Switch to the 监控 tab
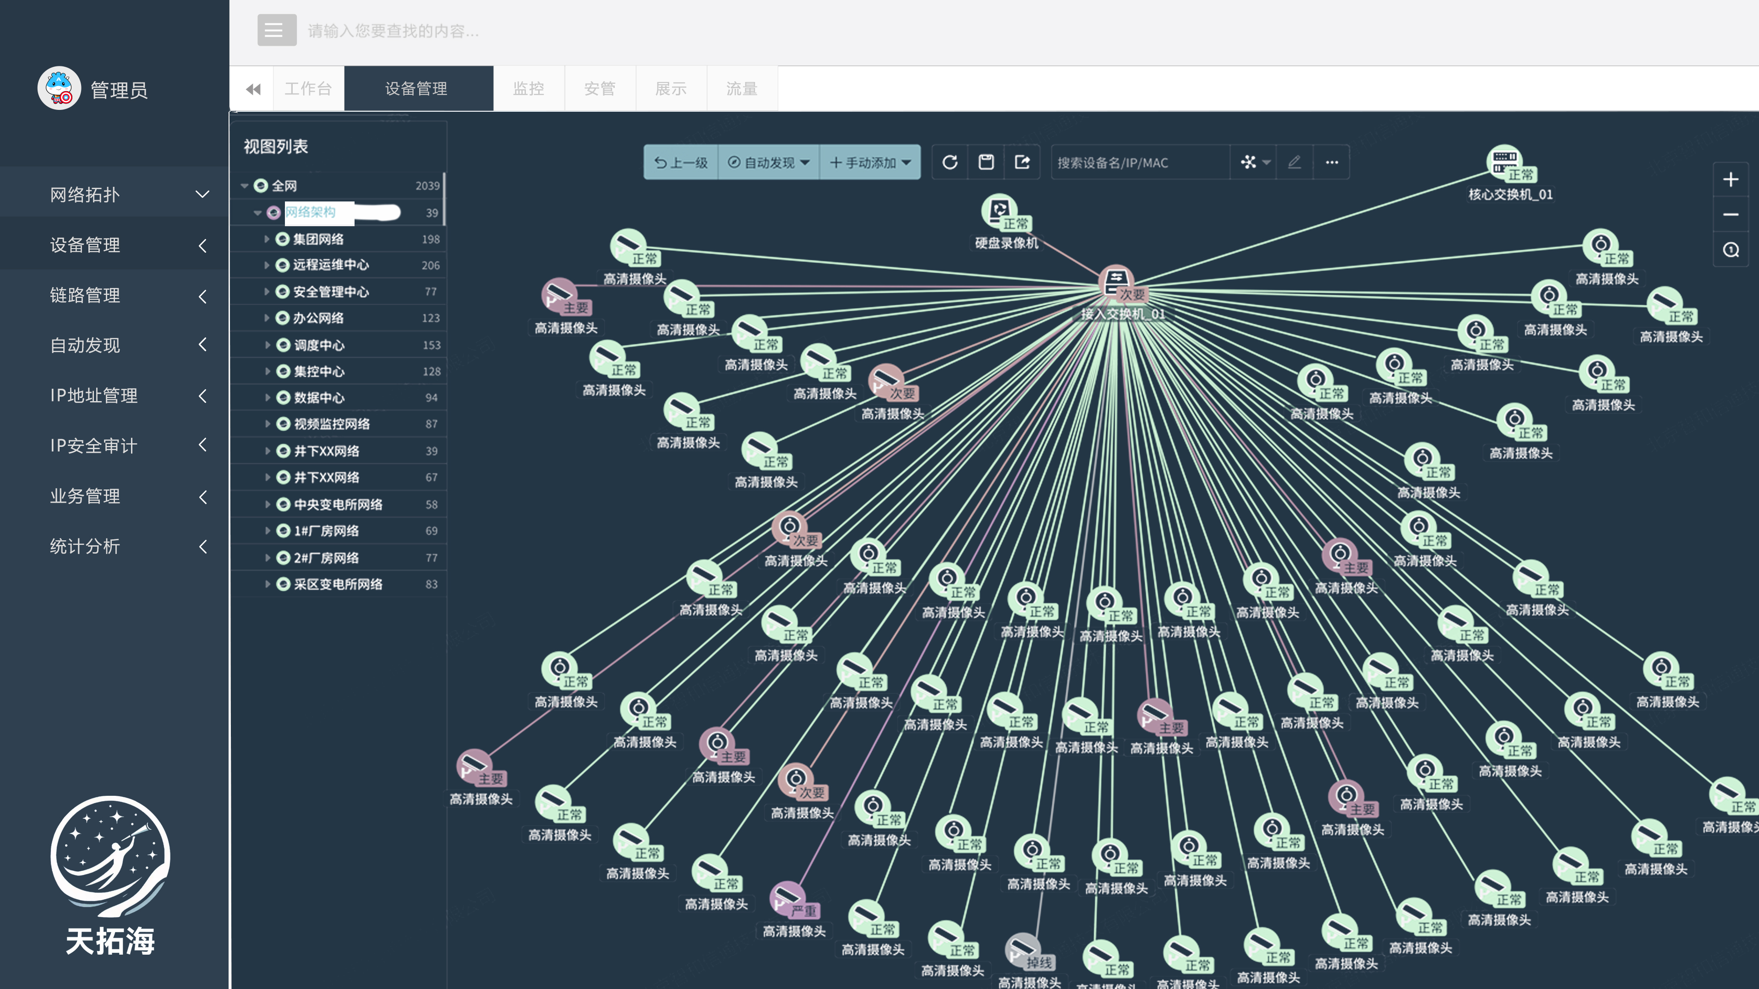Viewport: 1759px width, 989px height. 529,89
